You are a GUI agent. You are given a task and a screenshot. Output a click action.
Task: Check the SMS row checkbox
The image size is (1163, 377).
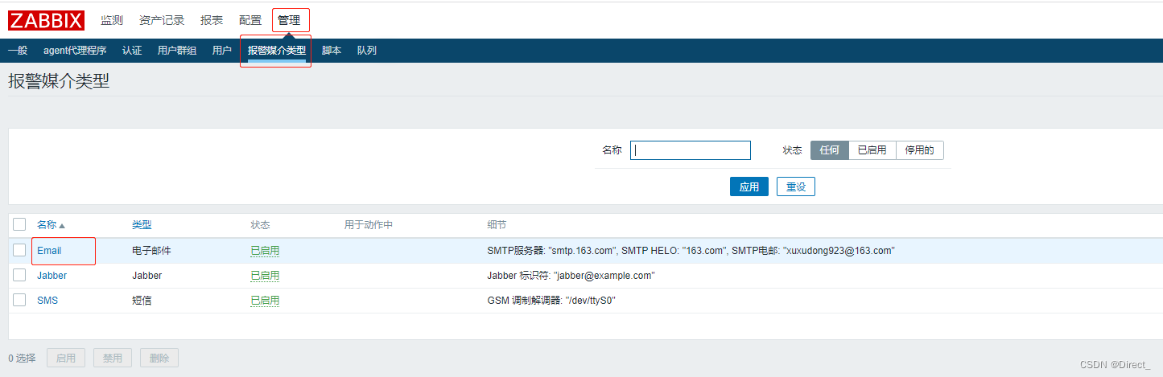(x=19, y=300)
